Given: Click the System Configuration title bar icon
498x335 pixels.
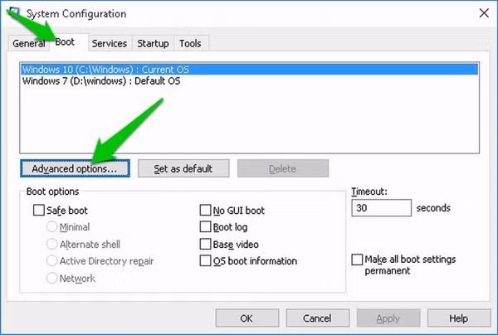Looking at the screenshot, I should (x=13, y=11).
